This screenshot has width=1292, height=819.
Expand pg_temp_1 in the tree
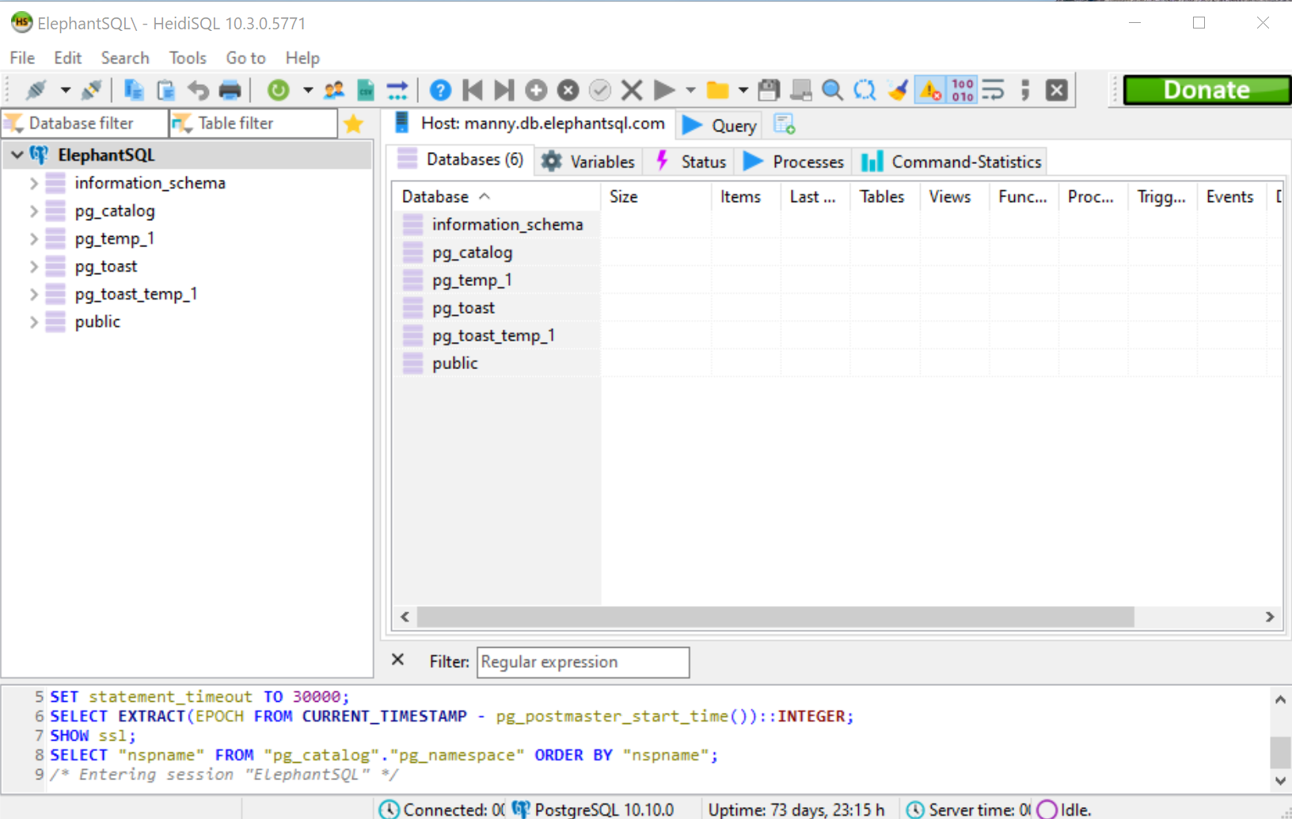(x=33, y=238)
